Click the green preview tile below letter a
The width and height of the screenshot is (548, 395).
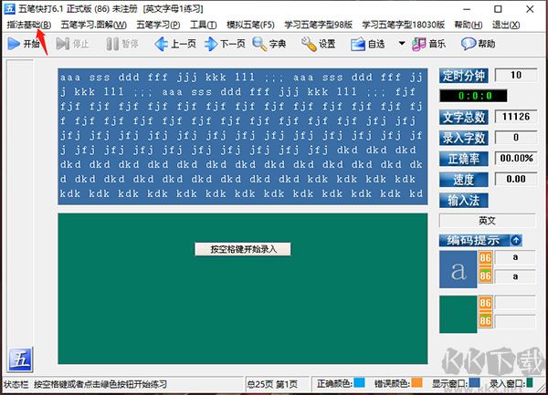(x=458, y=314)
